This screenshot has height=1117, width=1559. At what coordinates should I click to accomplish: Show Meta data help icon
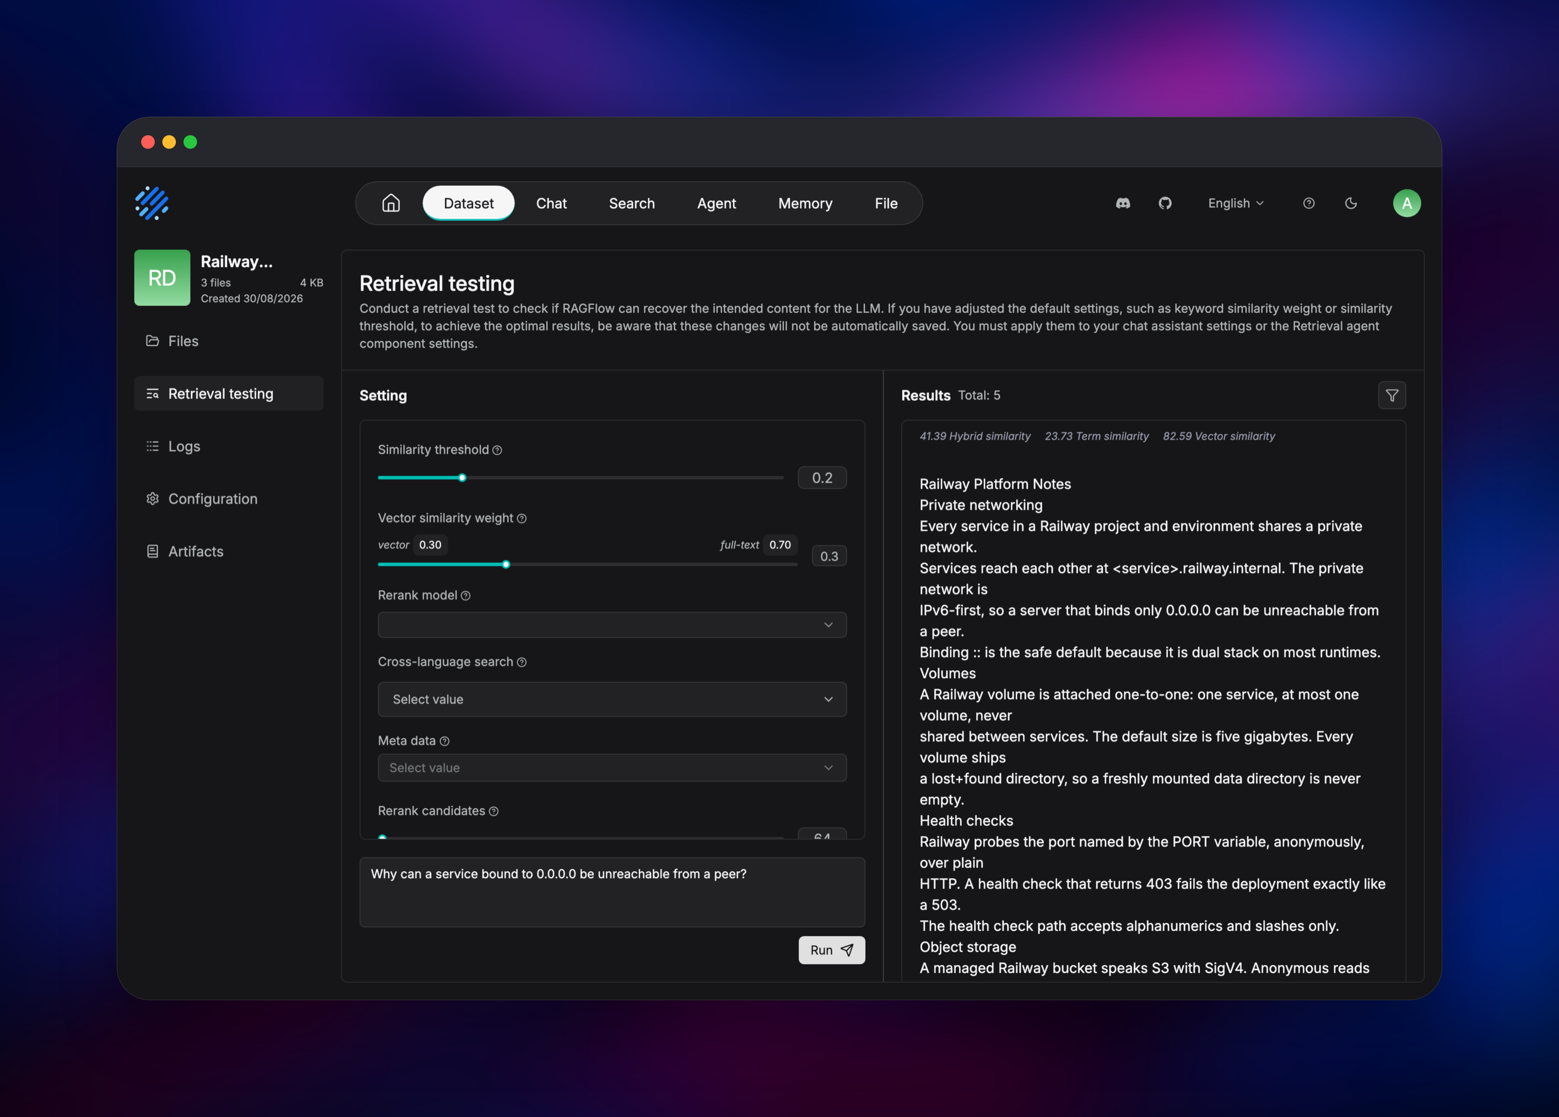(x=444, y=741)
